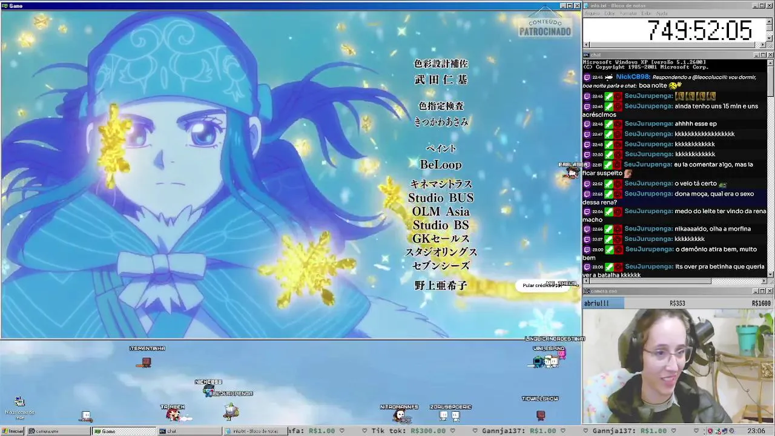
Task: Click the TA_MECH avatar character
Action: pos(173,415)
